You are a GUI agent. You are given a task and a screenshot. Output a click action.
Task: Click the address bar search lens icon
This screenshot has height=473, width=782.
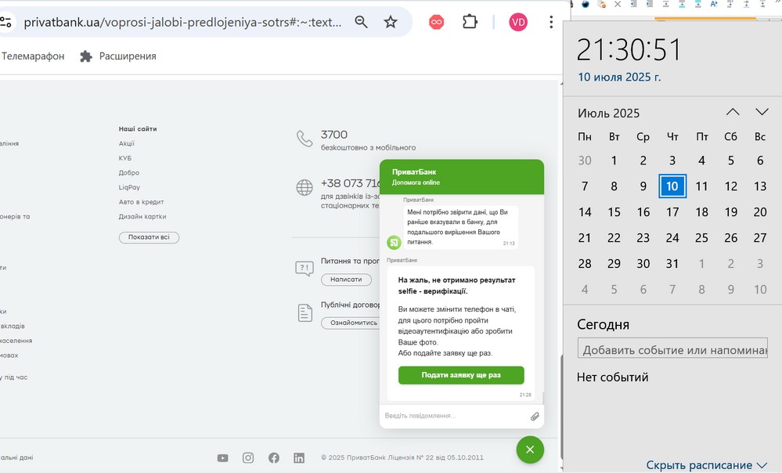point(361,22)
